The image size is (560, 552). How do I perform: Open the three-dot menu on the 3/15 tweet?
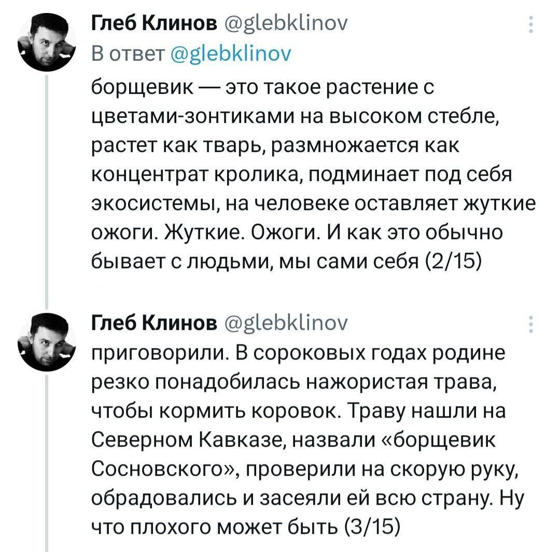(531, 324)
